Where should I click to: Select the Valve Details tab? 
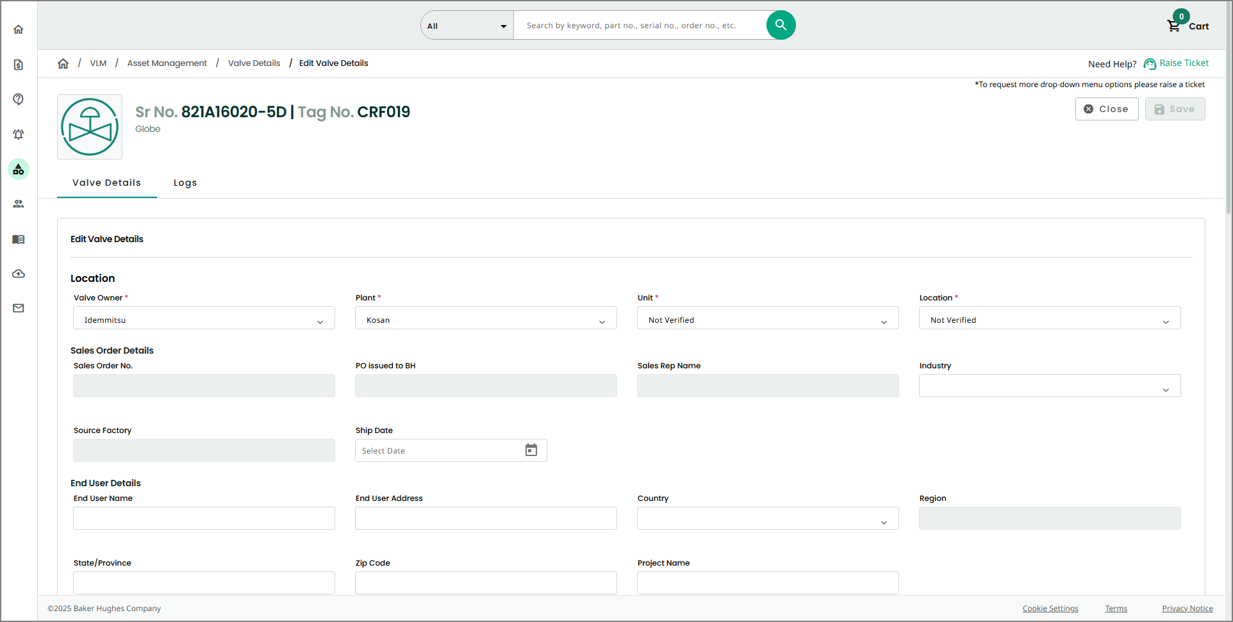[106, 183]
